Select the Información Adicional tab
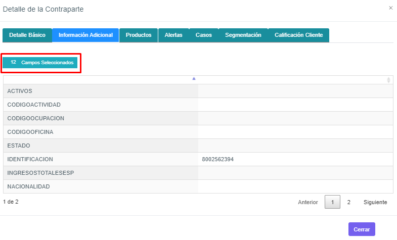Screen dimensions: 397x240 coord(85,35)
